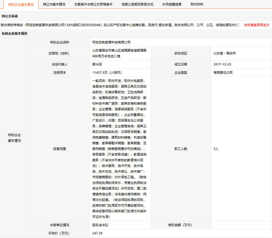
Task: Click the registered address starting with 山东省烟台市莱山区
Action: pyautogui.click(x=119, y=53)
